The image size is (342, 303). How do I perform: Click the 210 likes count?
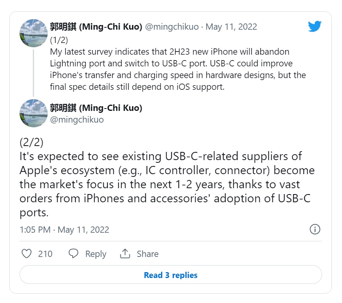[45, 254]
